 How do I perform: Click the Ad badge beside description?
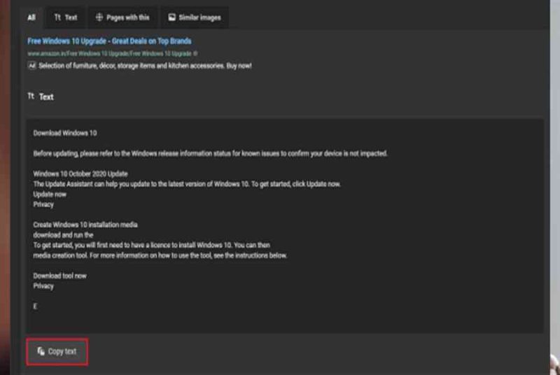click(x=31, y=66)
